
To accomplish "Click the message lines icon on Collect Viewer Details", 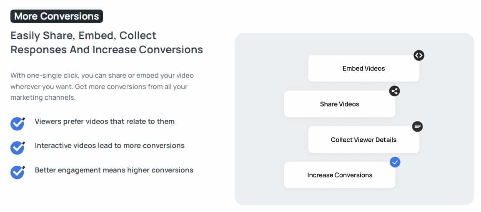I will point(417,126).
